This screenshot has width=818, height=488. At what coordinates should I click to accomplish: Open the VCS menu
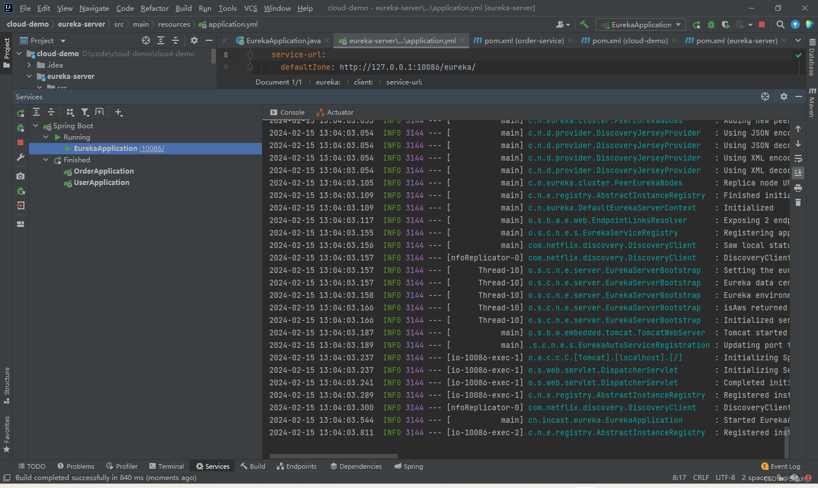coord(251,8)
